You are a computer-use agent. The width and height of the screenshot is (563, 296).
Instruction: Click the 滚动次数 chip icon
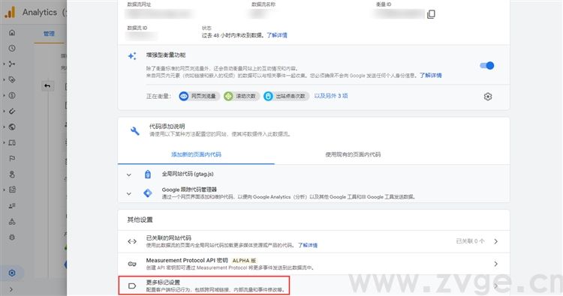click(228, 96)
